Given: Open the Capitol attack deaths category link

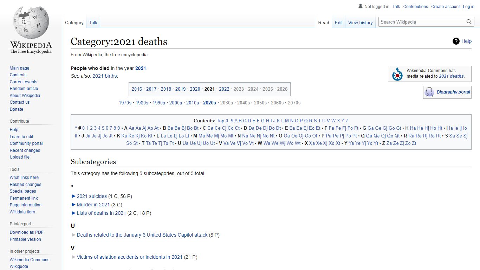Looking at the screenshot, I should [142, 235].
